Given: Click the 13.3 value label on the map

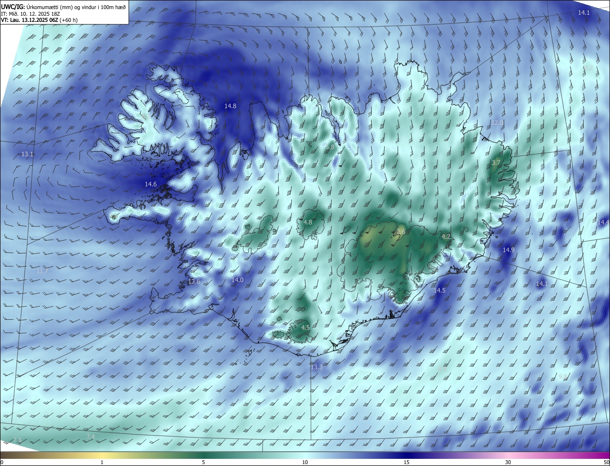Looking at the screenshot, I should tap(316, 367).
